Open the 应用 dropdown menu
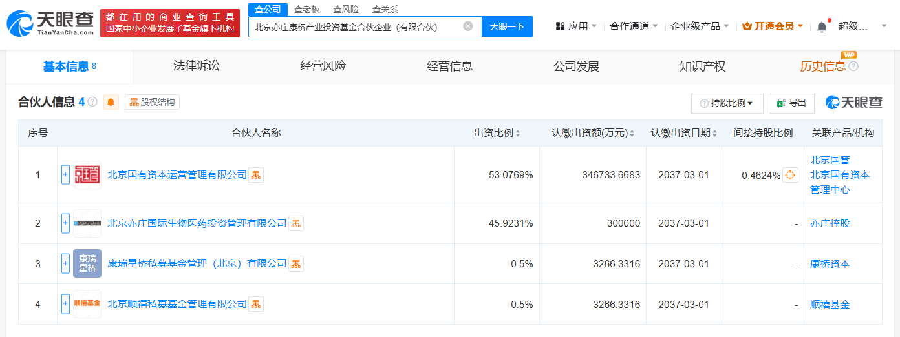This screenshot has width=900, height=337. [576, 26]
